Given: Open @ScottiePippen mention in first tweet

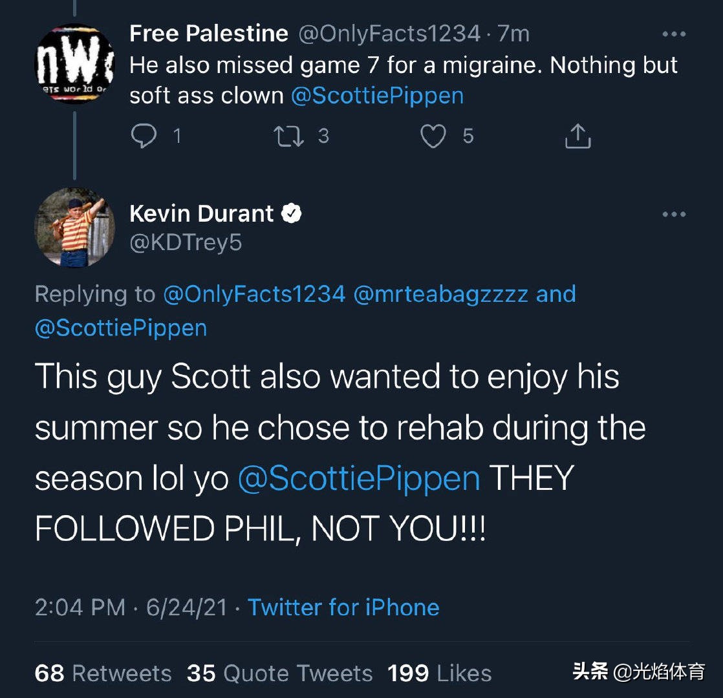Looking at the screenshot, I should (377, 96).
